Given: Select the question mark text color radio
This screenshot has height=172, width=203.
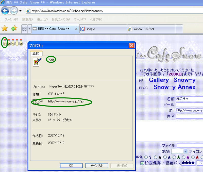Looking at the screenshot, I should [146, 157].
